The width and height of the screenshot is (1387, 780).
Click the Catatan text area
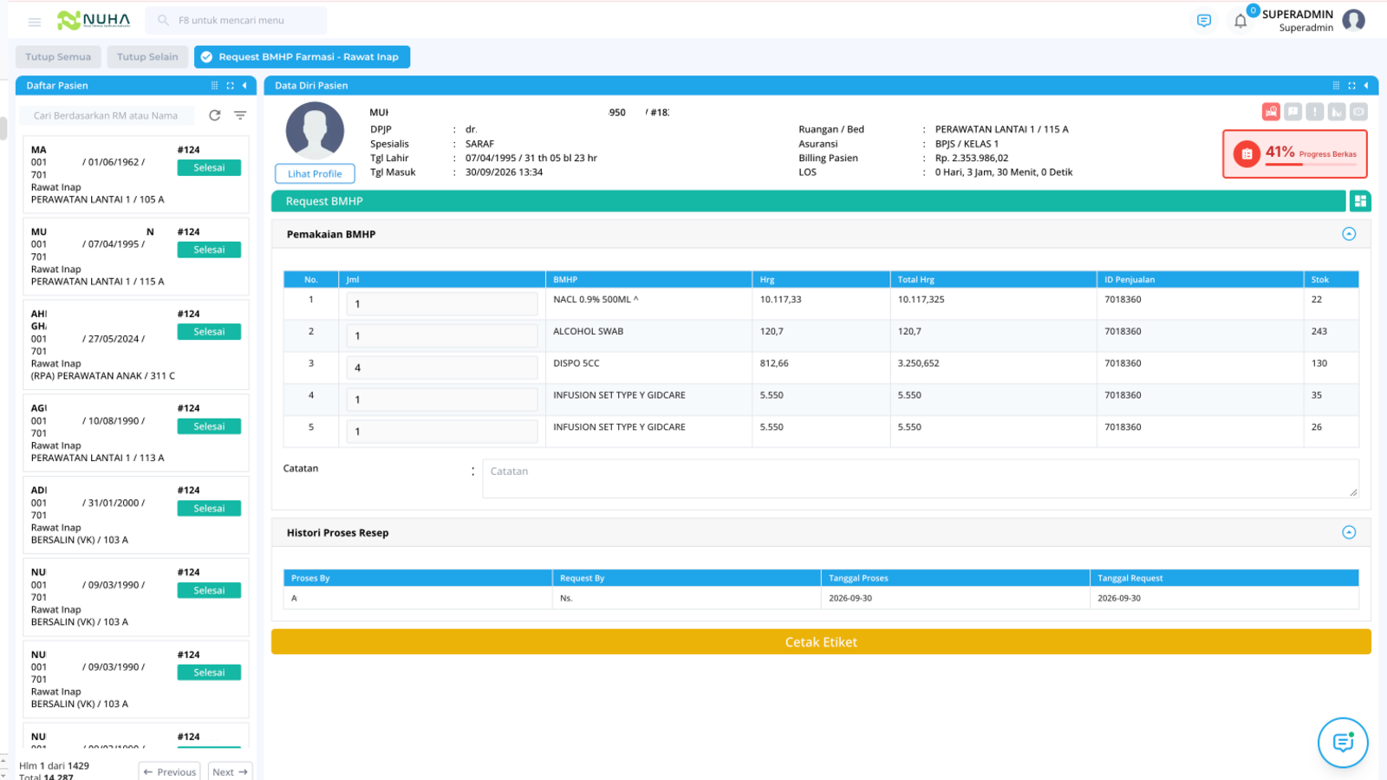click(921, 478)
